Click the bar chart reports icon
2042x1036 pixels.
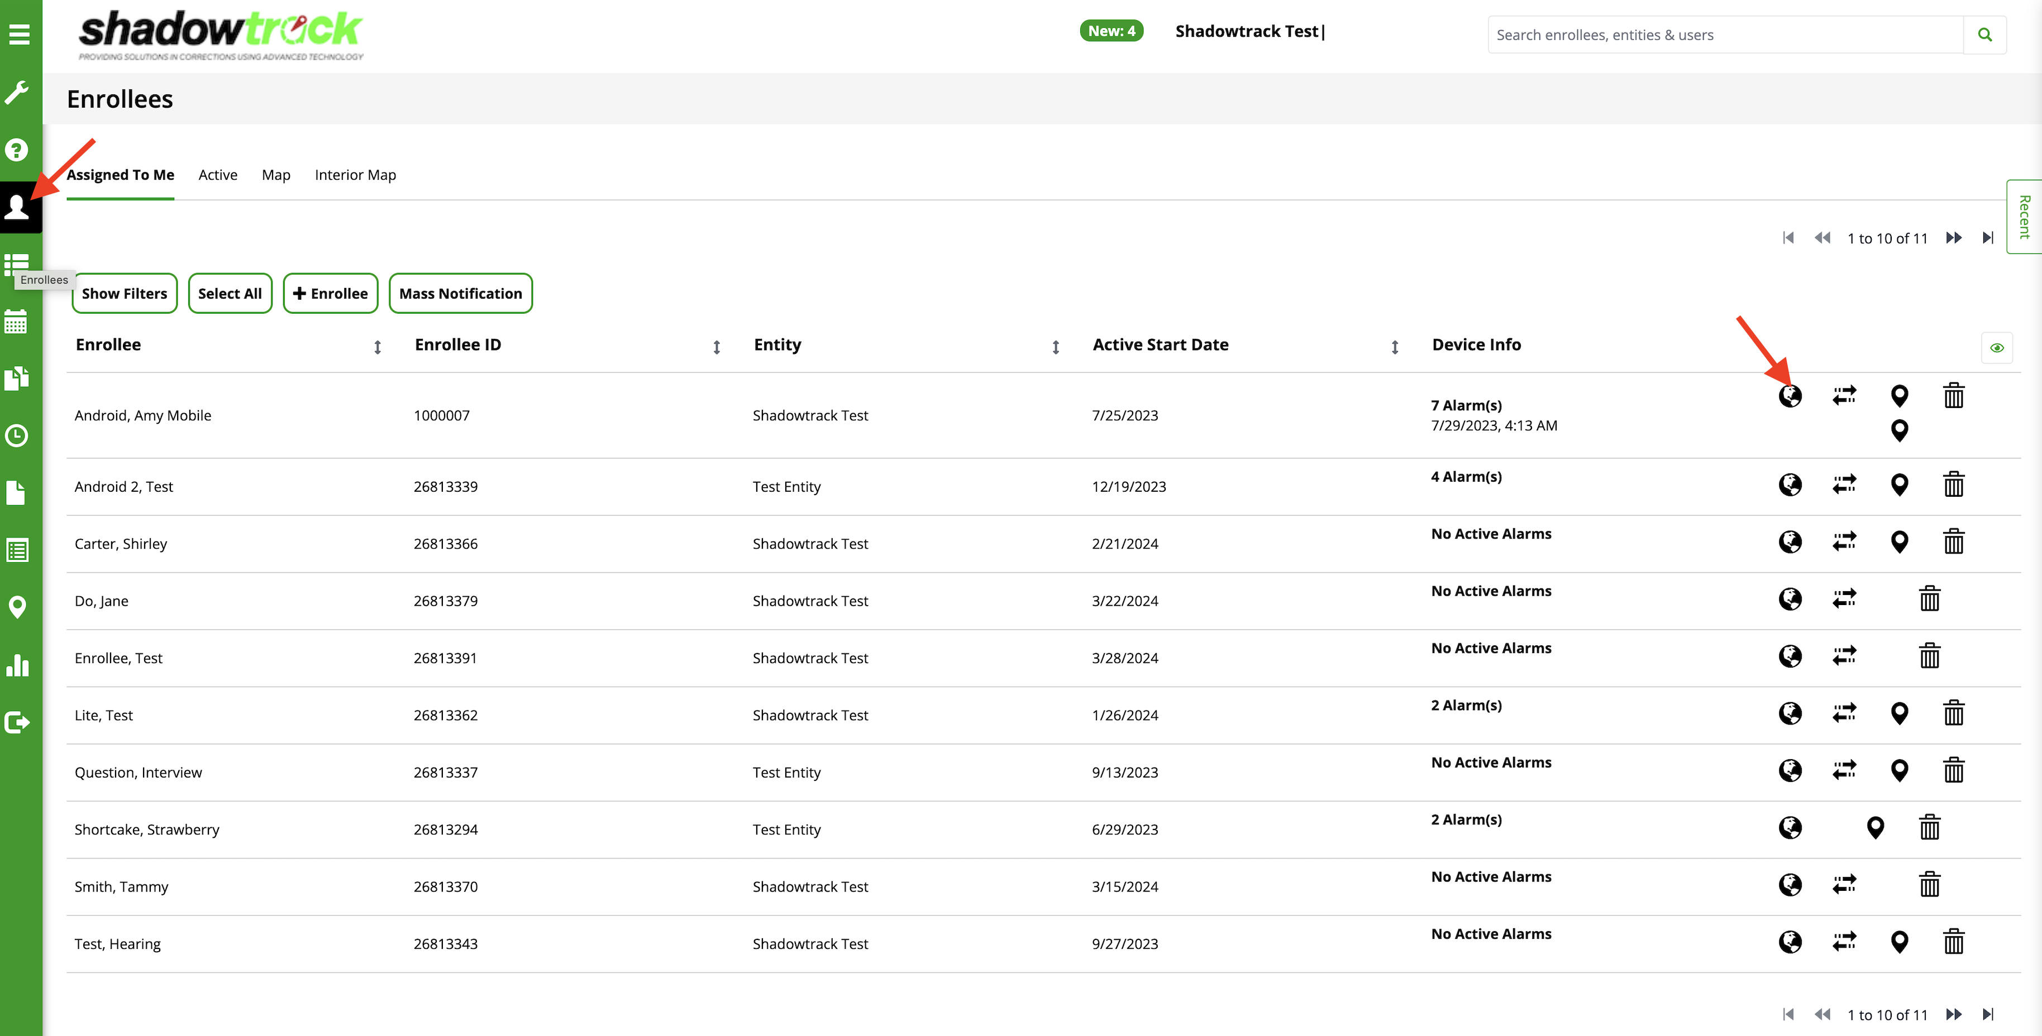(17, 665)
